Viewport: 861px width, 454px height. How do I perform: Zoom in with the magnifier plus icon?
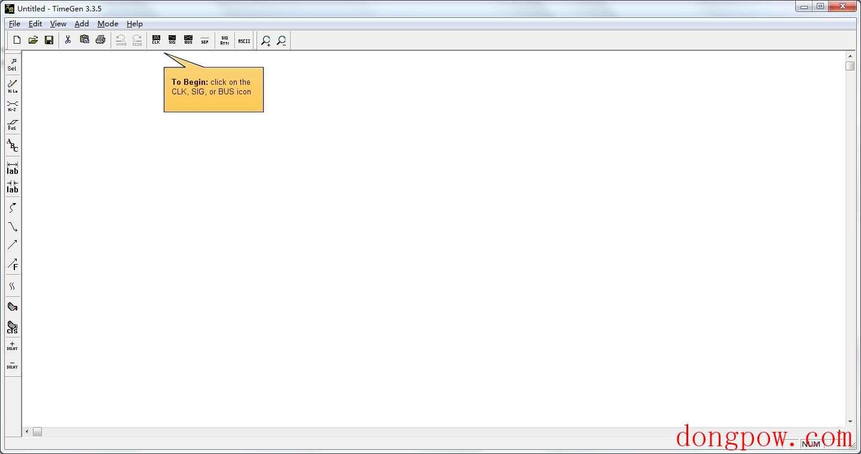(265, 40)
